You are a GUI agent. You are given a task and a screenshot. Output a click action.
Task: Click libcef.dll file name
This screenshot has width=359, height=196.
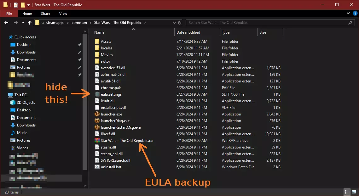[x=108, y=134]
